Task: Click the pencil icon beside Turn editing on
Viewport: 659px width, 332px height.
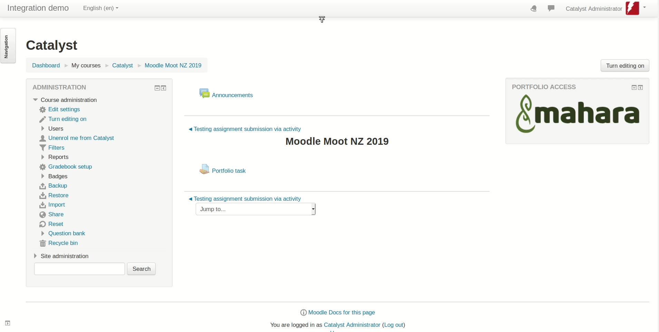Action: [x=43, y=119]
